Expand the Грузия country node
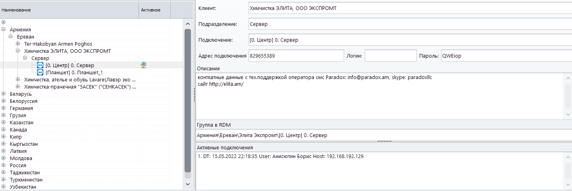 point(4,115)
